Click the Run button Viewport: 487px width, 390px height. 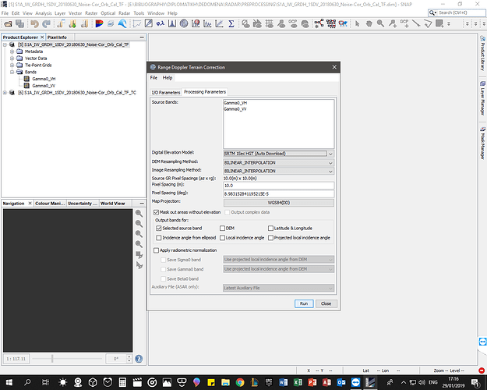tap(304, 303)
